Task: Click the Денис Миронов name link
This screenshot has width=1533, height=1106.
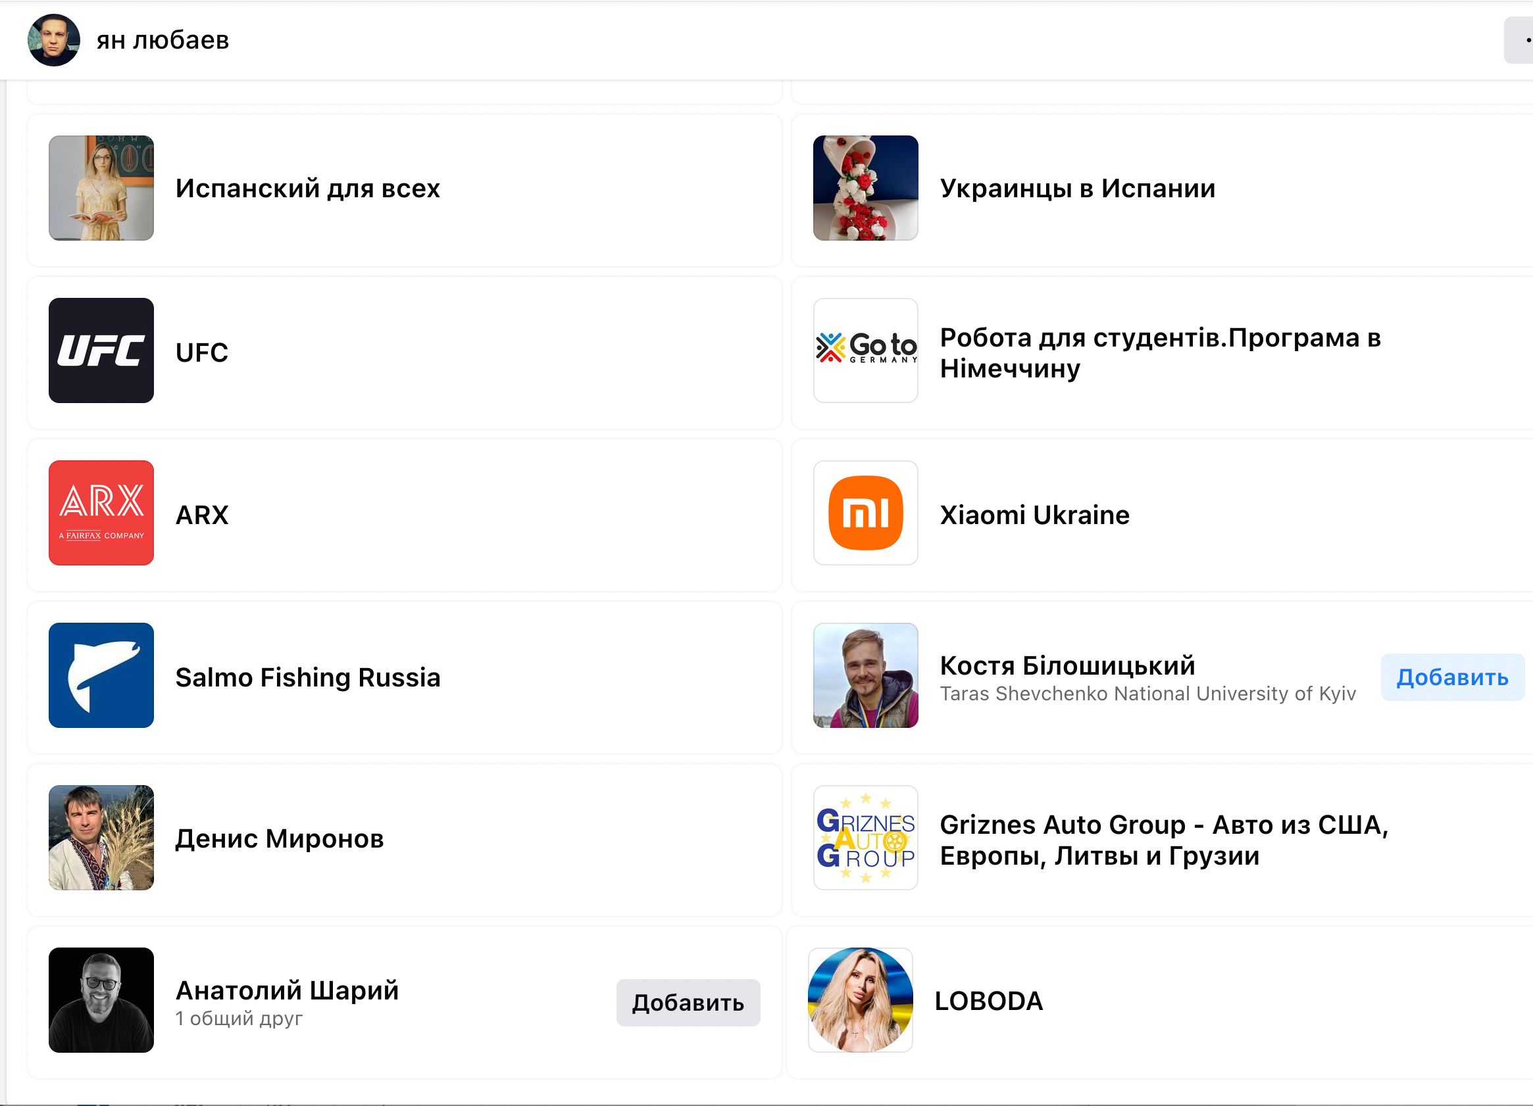Action: point(279,838)
